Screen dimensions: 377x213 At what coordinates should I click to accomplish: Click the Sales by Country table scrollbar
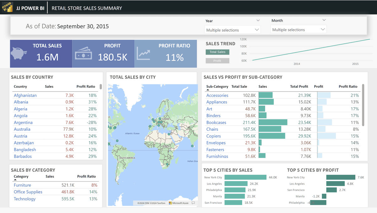point(101,87)
